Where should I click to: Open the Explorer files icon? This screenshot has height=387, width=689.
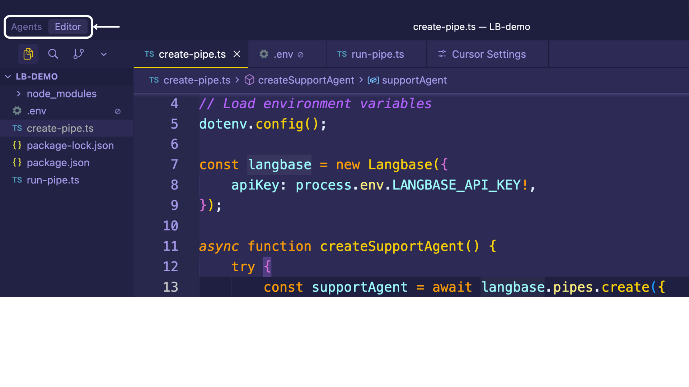click(28, 54)
